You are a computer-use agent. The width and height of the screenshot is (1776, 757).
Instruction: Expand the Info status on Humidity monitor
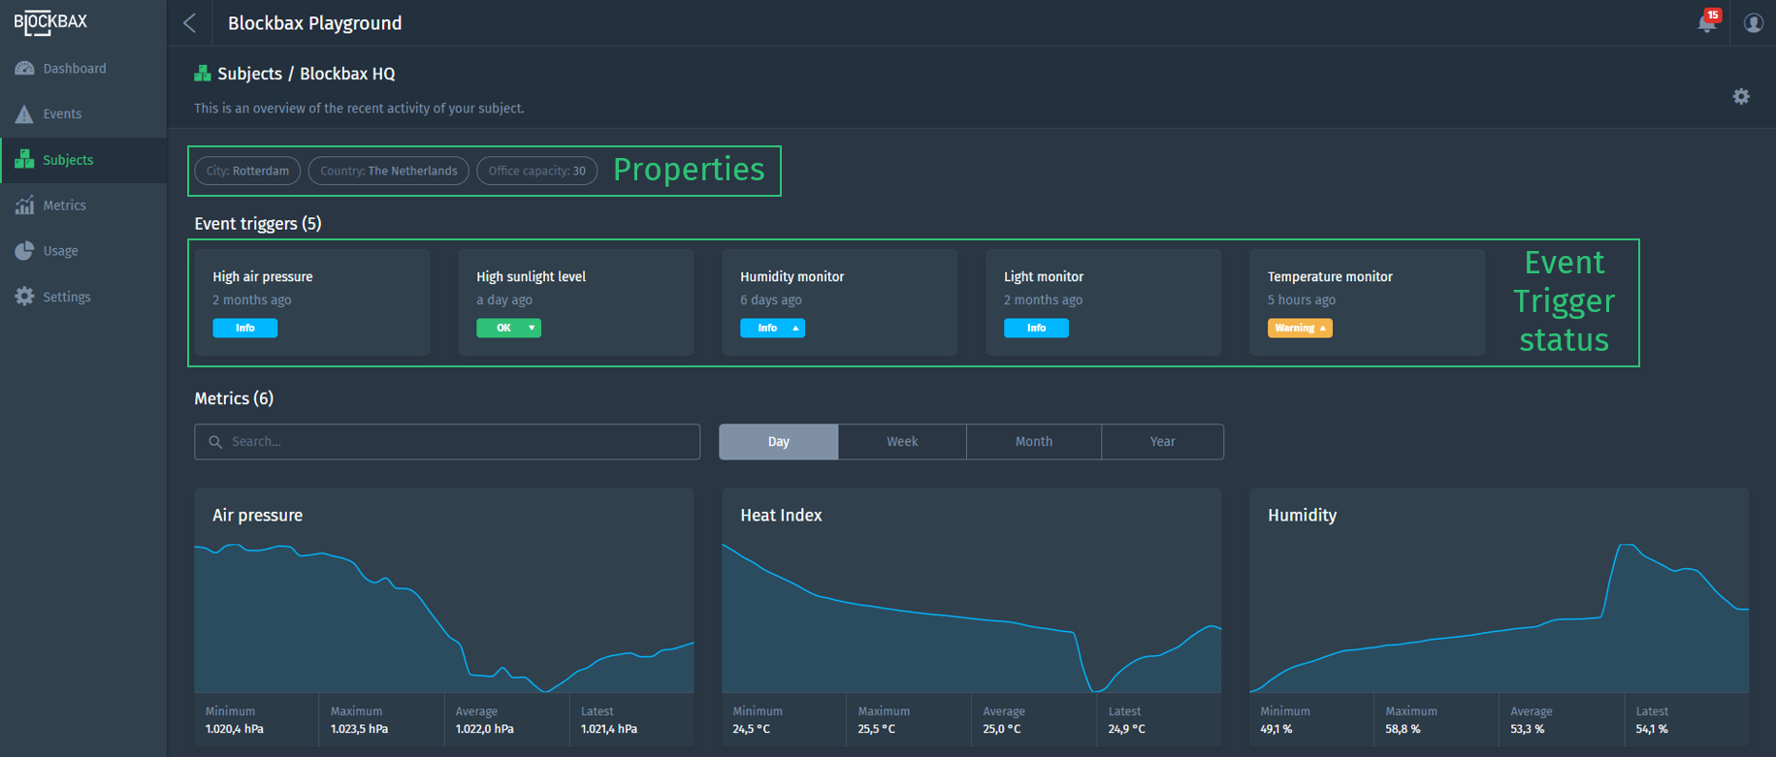(x=794, y=329)
